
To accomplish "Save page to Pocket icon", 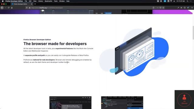I will point(160,8).
